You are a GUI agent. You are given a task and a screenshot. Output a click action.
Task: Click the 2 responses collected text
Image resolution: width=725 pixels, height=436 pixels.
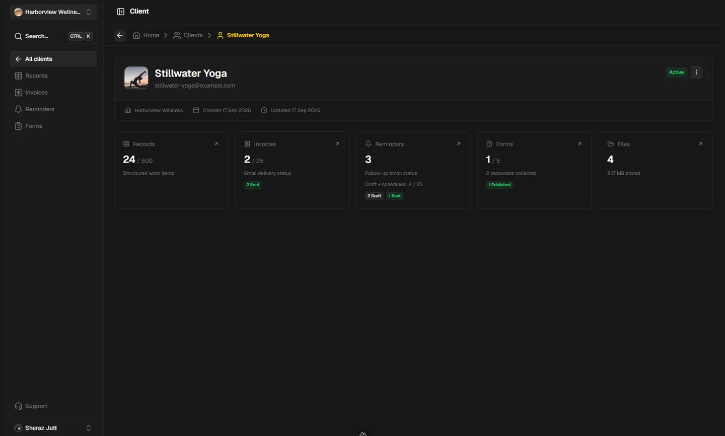coord(512,173)
